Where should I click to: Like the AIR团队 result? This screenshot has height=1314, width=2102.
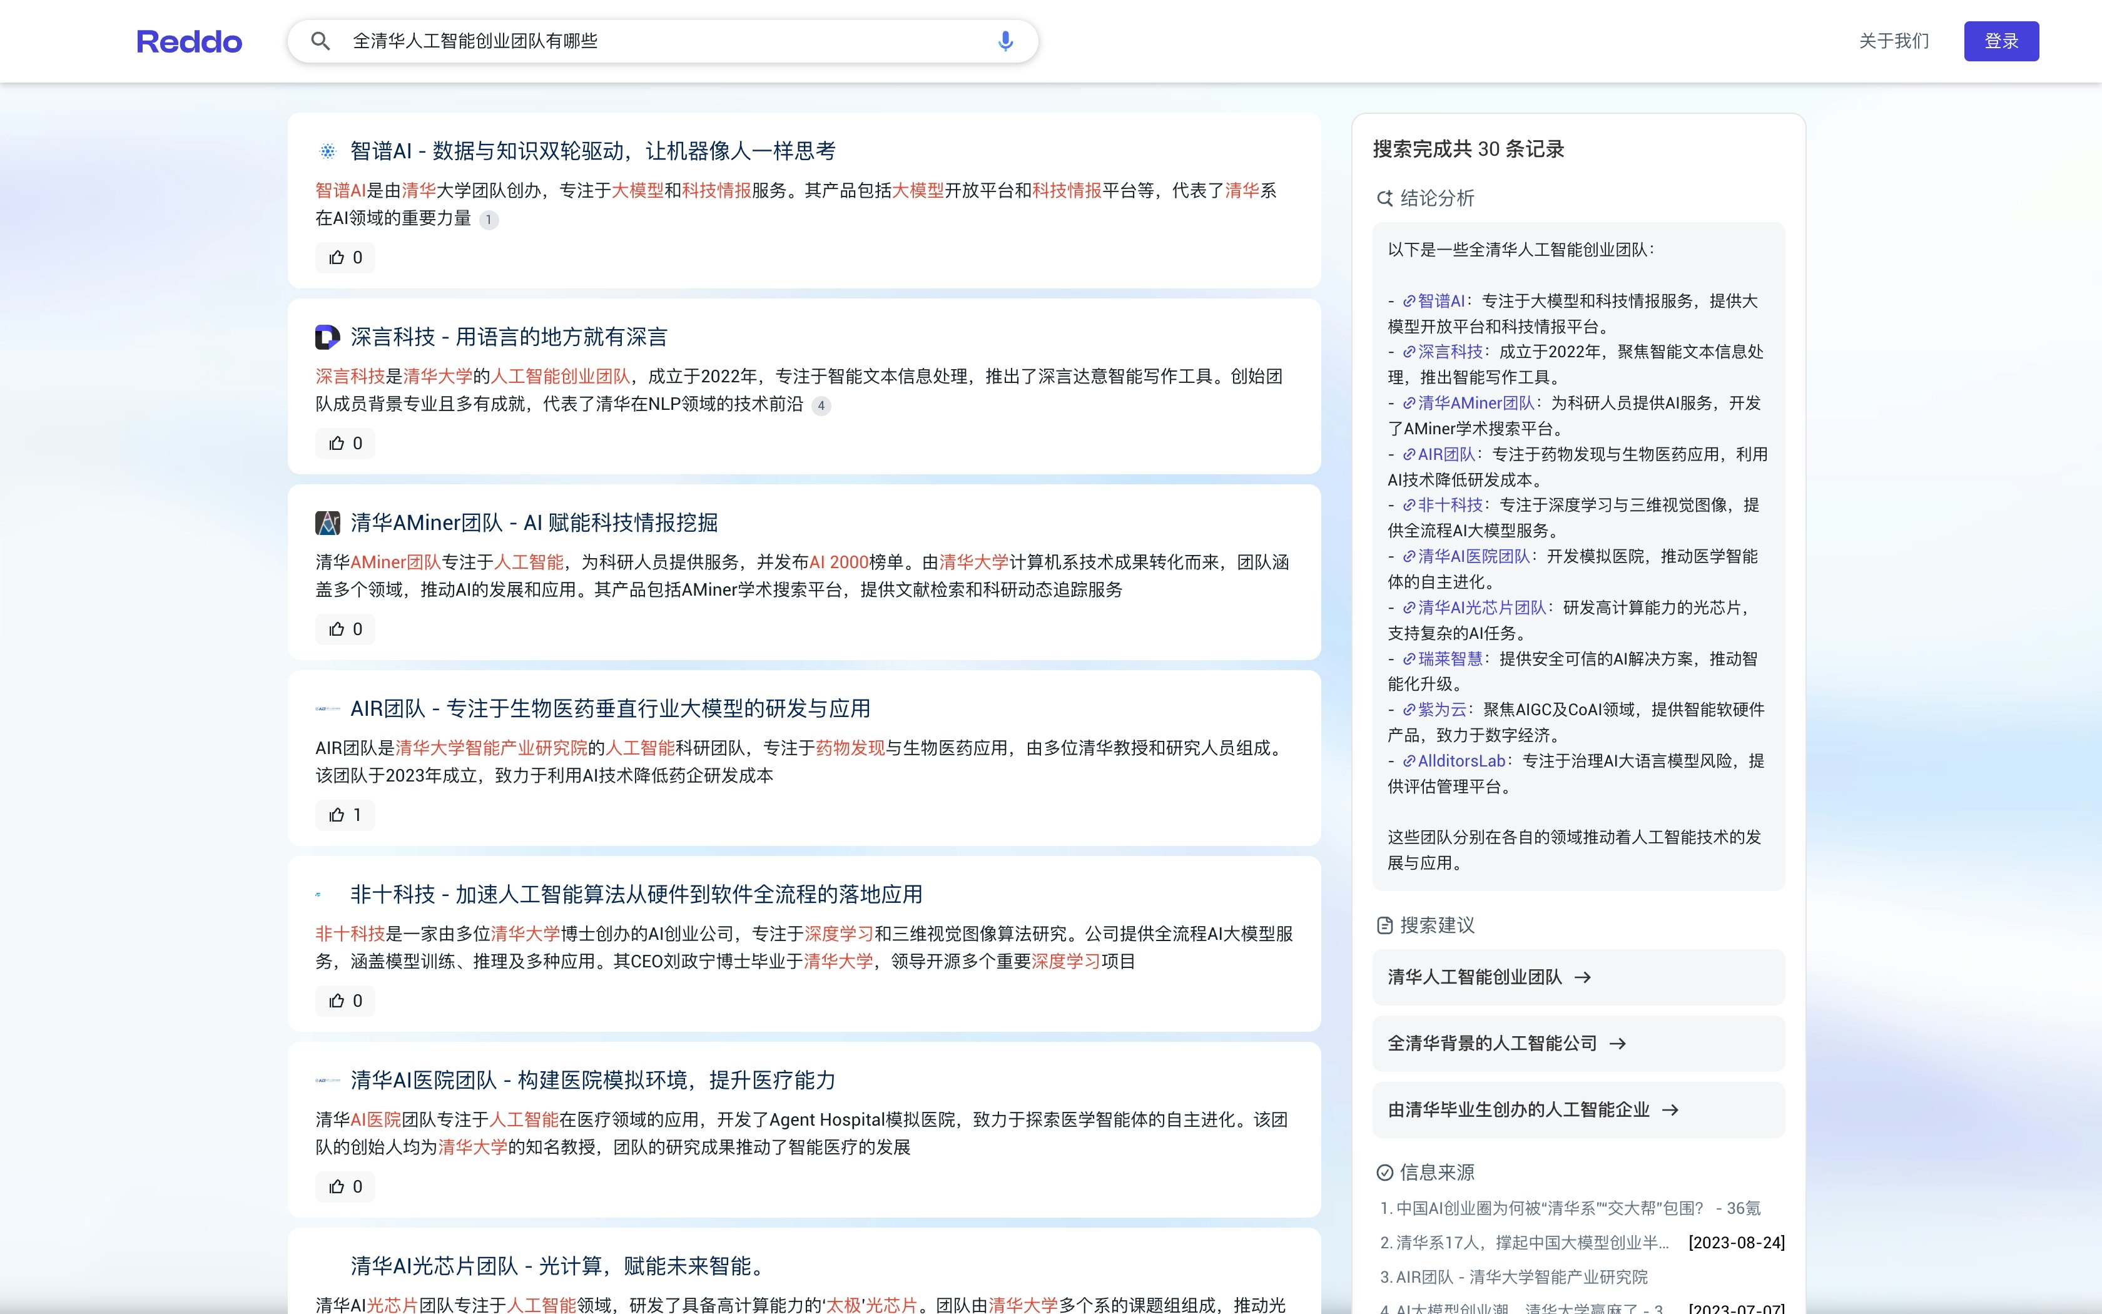(346, 815)
